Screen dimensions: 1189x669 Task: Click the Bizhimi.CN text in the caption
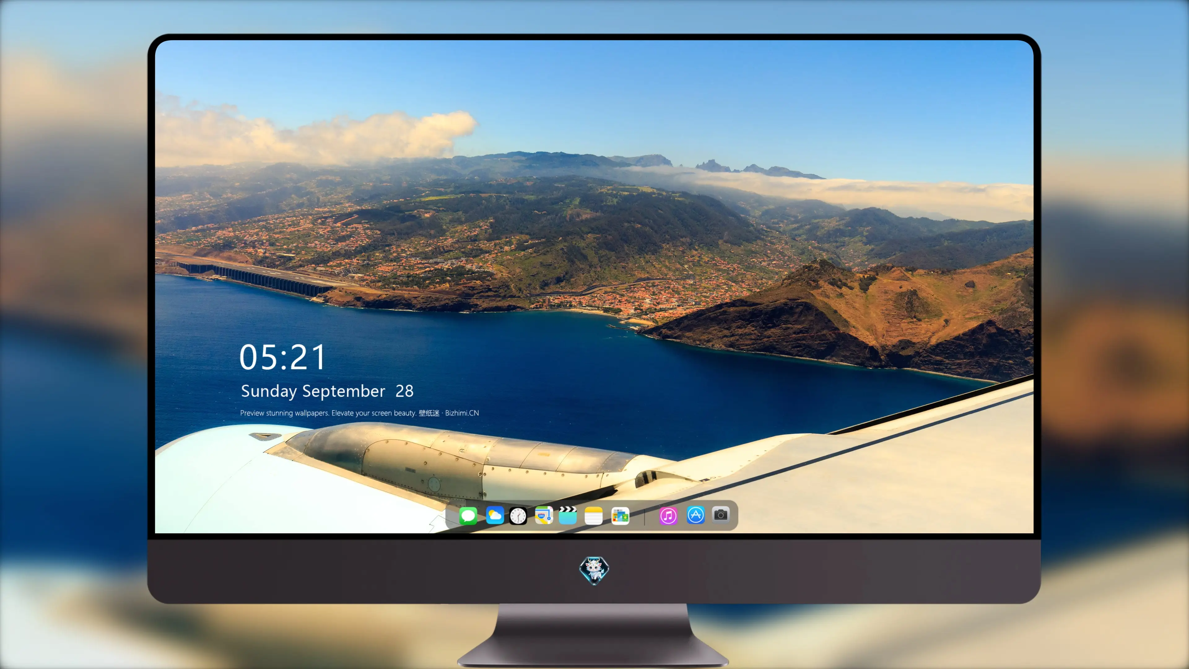point(462,413)
